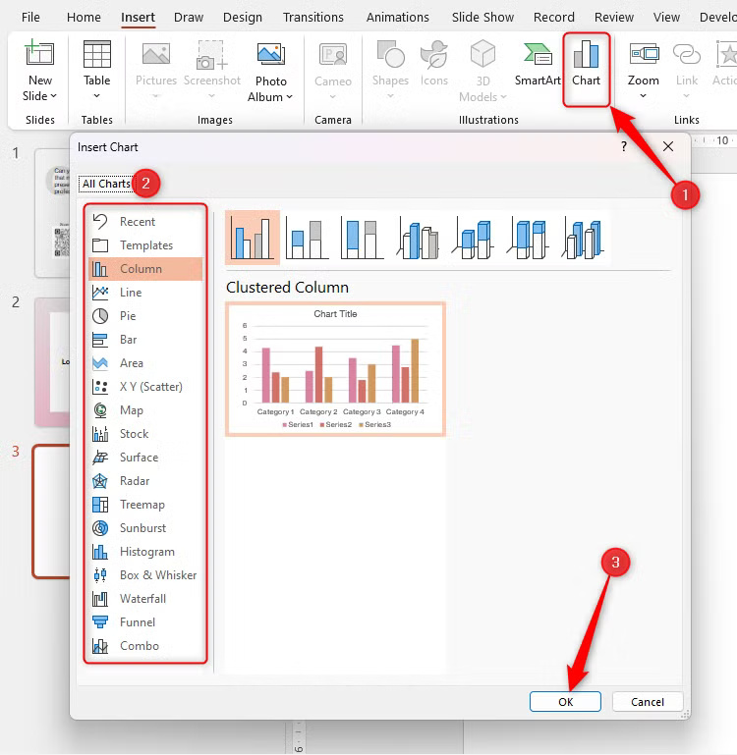
Task: Open the Animations tab
Action: pos(398,18)
